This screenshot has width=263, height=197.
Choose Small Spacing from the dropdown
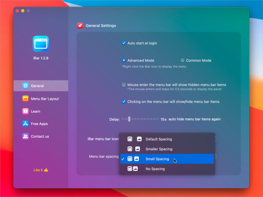pyautogui.click(x=167, y=159)
